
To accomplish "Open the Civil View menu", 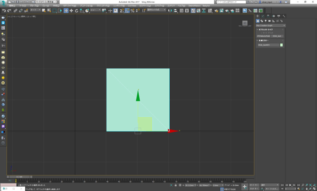I will [132, 6].
